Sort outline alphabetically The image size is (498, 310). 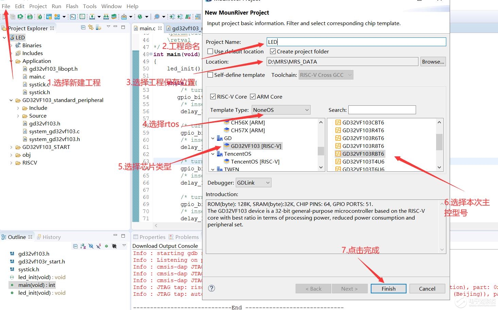(83, 246)
